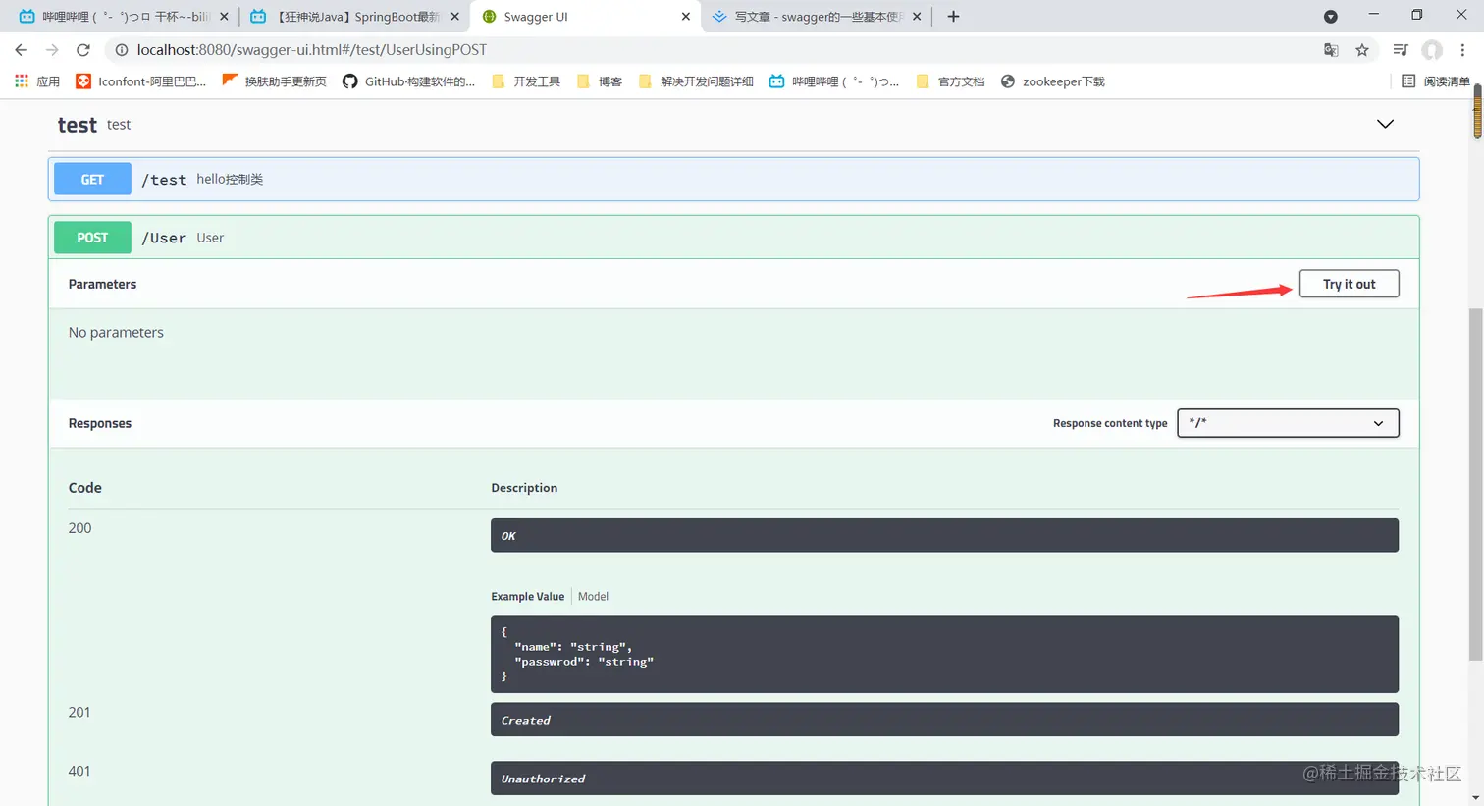Click the browser Back arrow

(22, 50)
